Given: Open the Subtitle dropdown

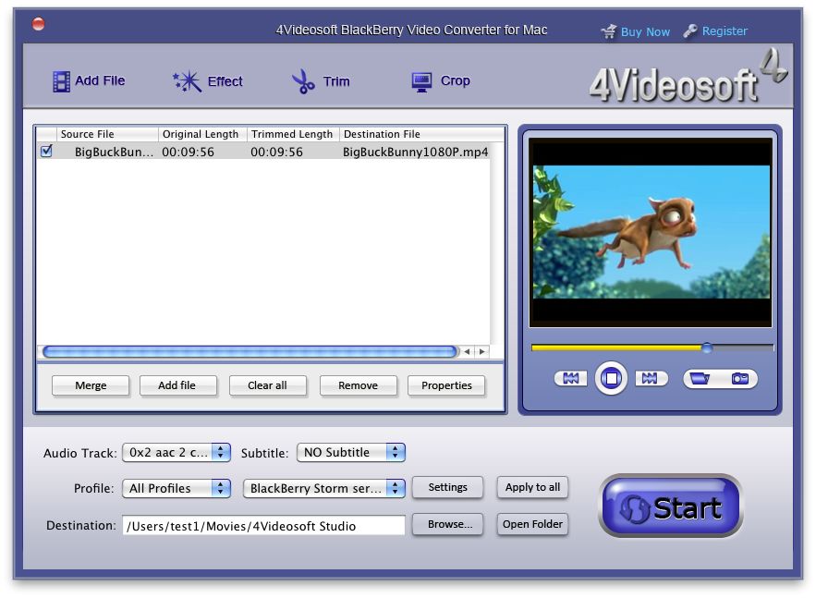Looking at the screenshot, I should (351, 452).
